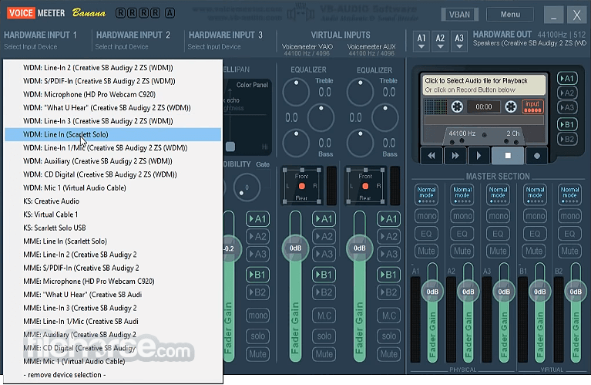Viewport: 591px width, 385px height.
Task: Enable M.C on Voicemeeter VAIO strip
Action: 324,316
